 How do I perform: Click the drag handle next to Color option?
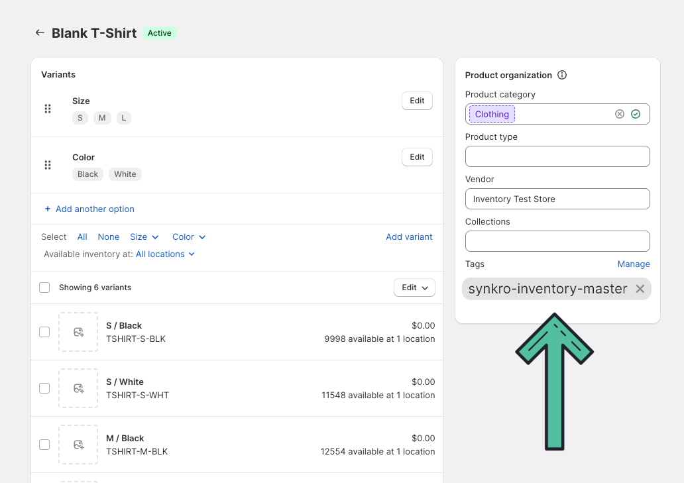(x=47, y=164)
